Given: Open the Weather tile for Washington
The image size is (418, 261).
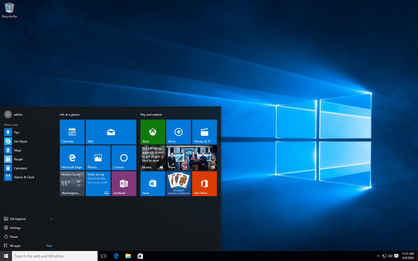Looking at the screenshot, I should (72, 183).
